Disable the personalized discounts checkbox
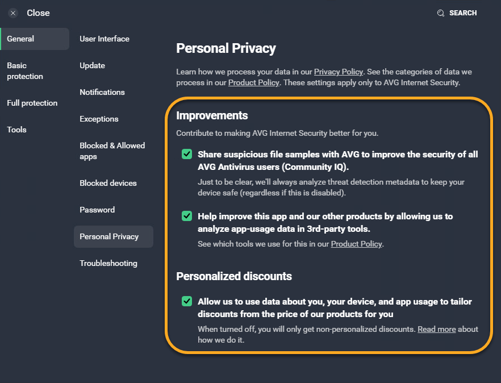Viewport: 501px width, 383px height. click(x=186, y=301)
